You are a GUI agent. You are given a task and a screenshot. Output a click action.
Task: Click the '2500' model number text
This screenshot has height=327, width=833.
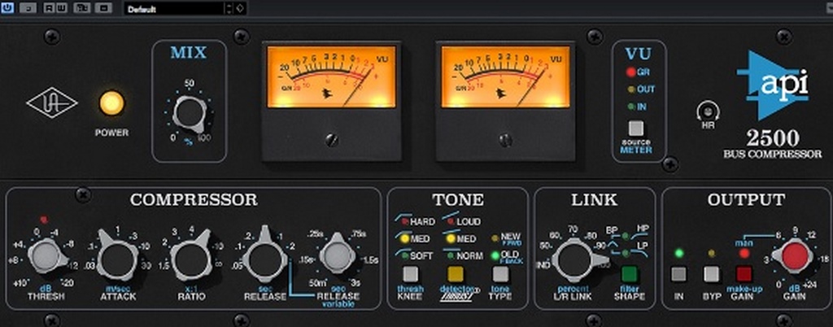tap(773, 139)
